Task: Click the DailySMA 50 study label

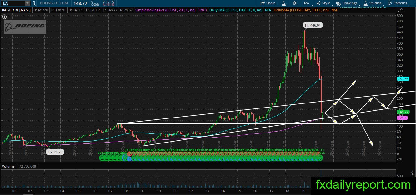Action: pyautogui.click(x=237, y=10)
